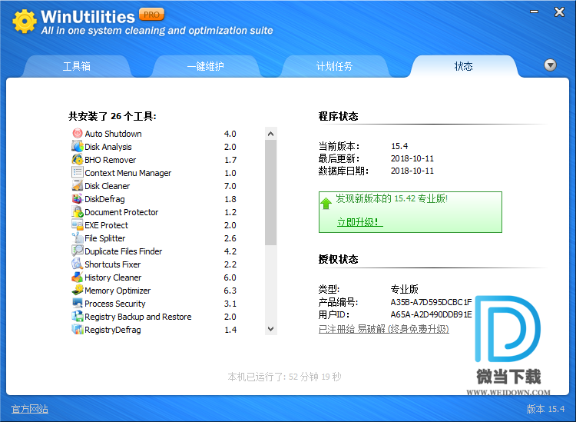Select the Document Protector entry
This screenshot has height=422, width=576.
[154, 212]
